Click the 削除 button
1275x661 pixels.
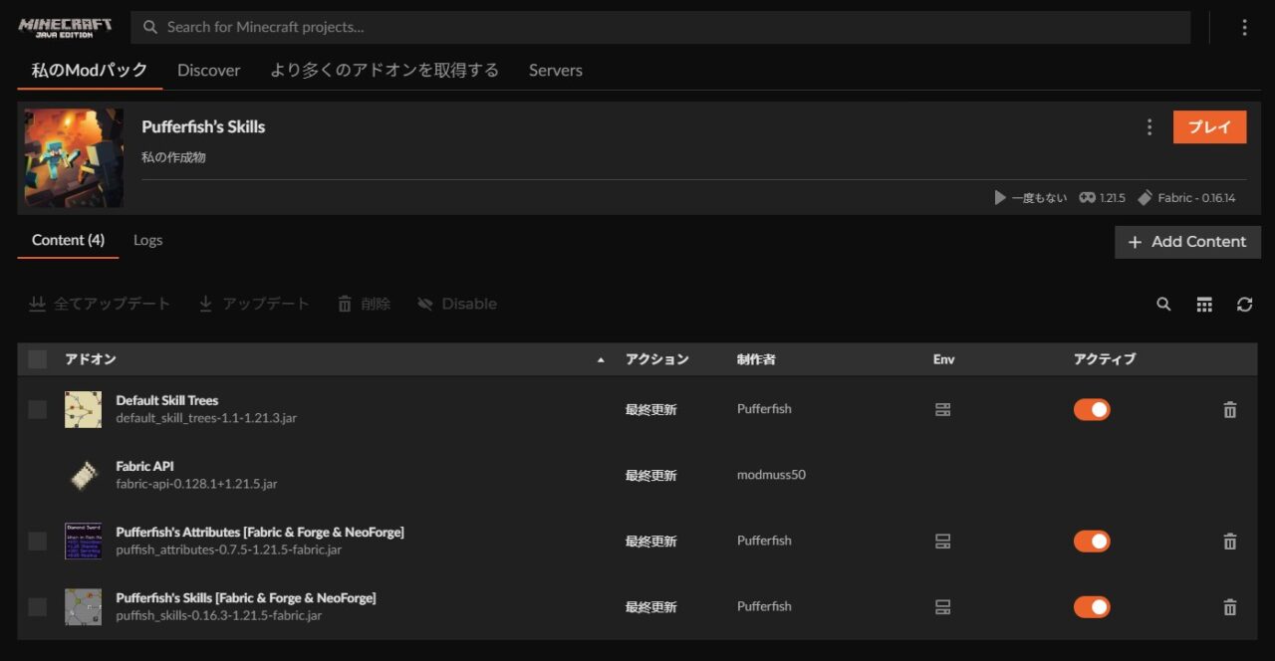[x=364, y=304]
